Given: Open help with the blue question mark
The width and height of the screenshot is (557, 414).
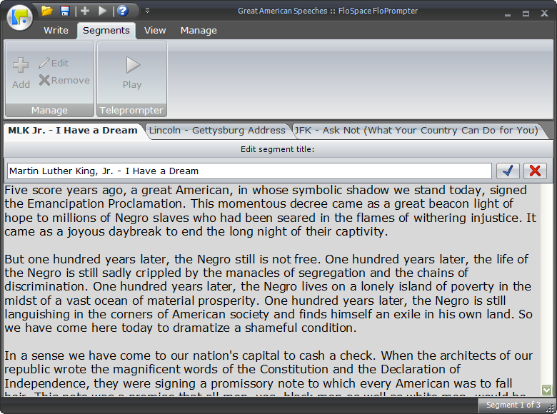Looking at the screenshot, I should (123, 11).
